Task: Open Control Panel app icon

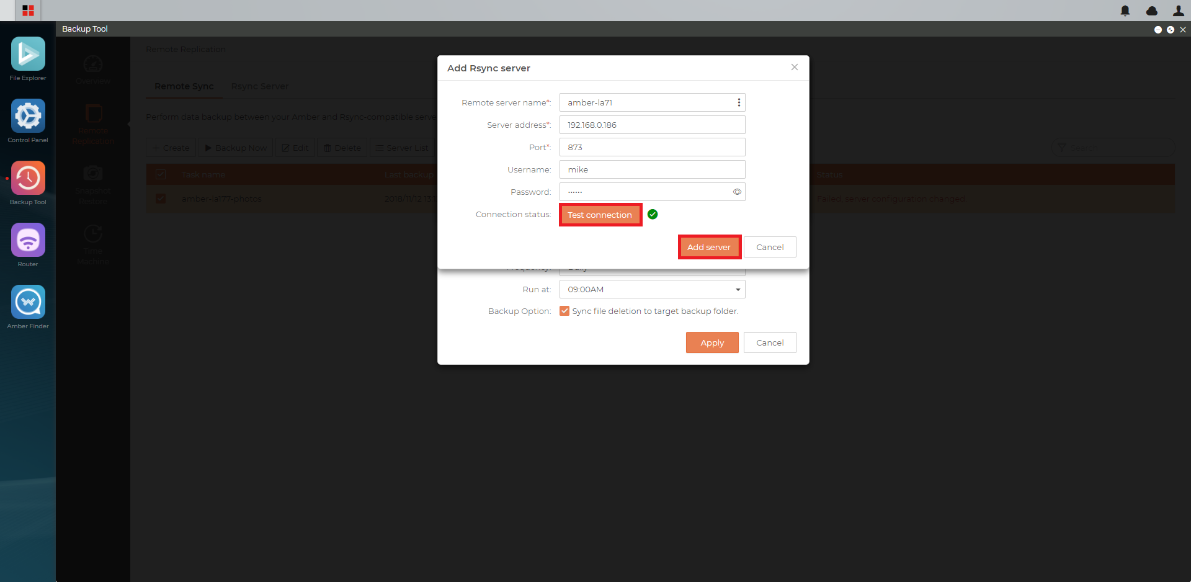Action: click(28, 116)
